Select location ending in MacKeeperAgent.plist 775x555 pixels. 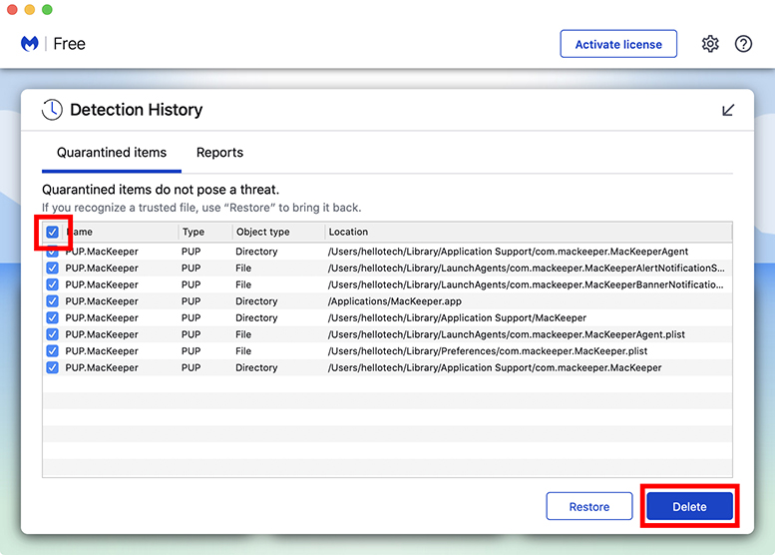506,334
